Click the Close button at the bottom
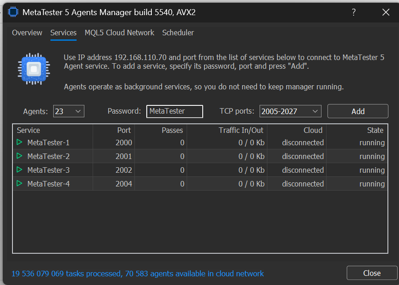Image resolution: width=399 pixels, height=285 pixels. [371, 273]
